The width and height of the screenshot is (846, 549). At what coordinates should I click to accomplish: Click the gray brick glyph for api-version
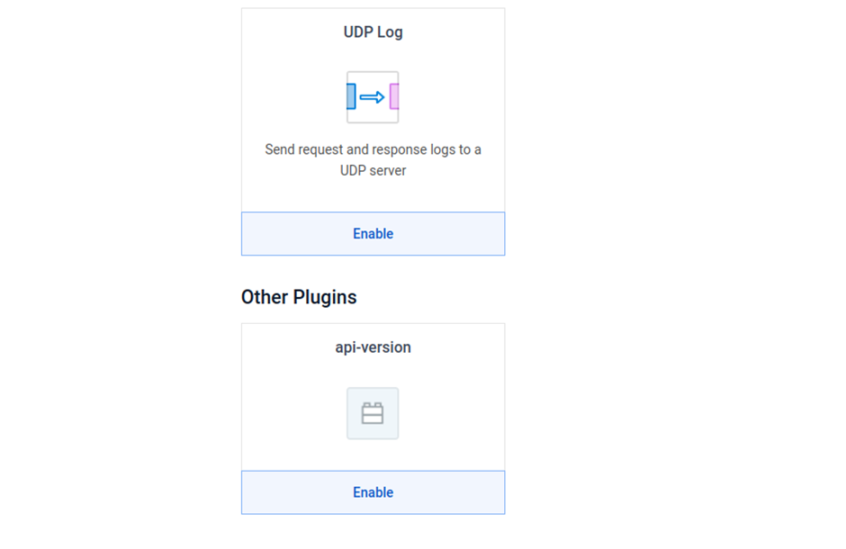373,413
